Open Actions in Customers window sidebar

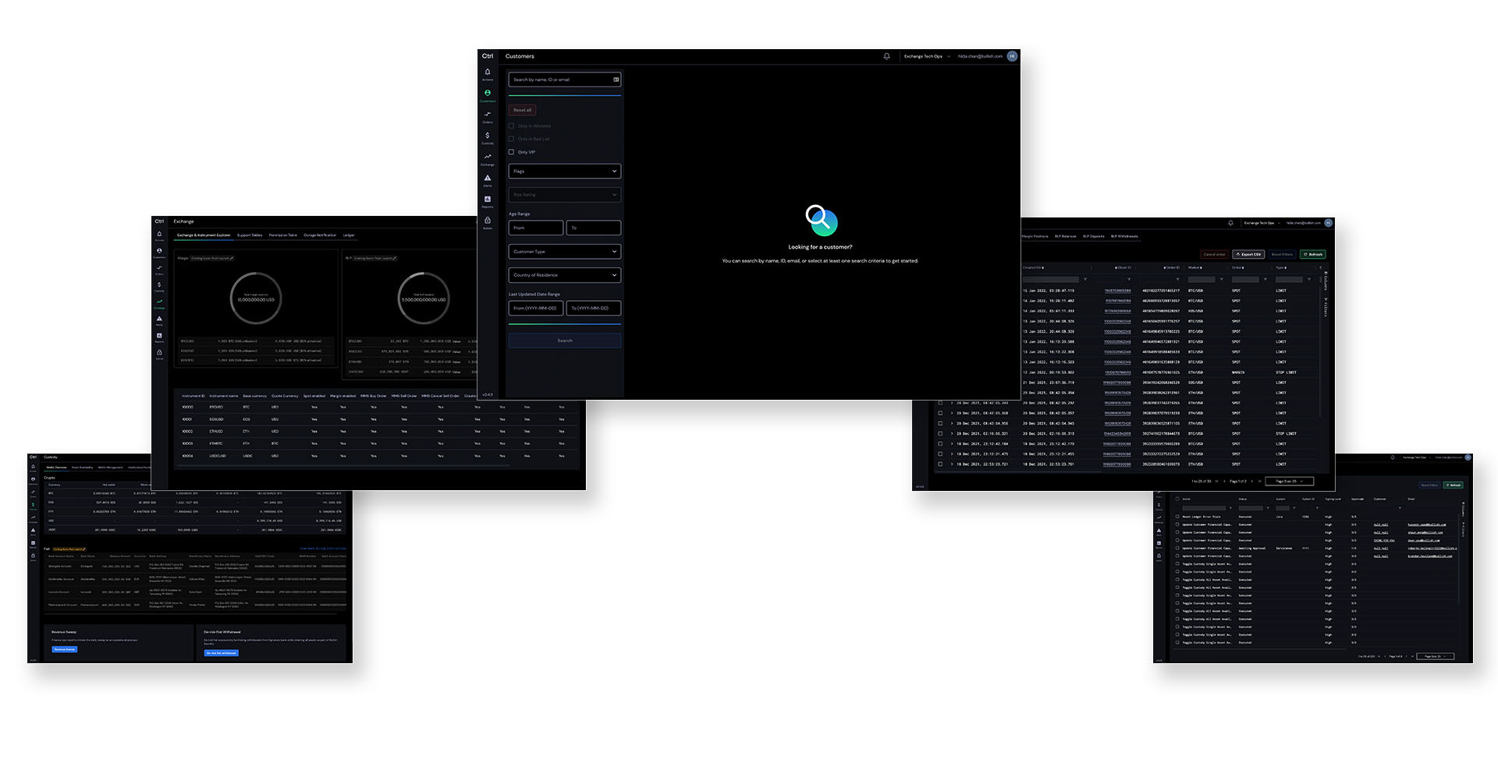[488, 73]
